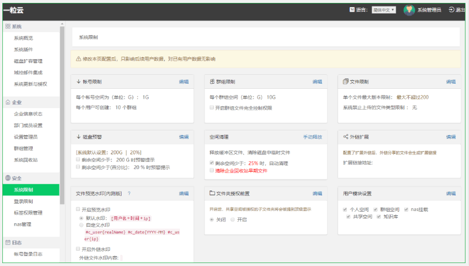The height and width of the screenshot is (266, 469).
Task: Select 开启 radio for folder authorization
Action: pos(232,220)
